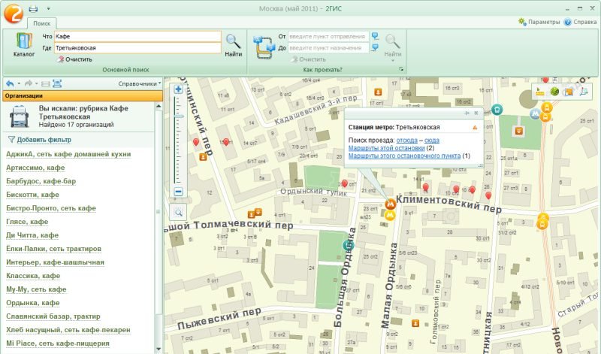Expand the Справочники dropdown
601x354 pixels.
tap(139, 83)
